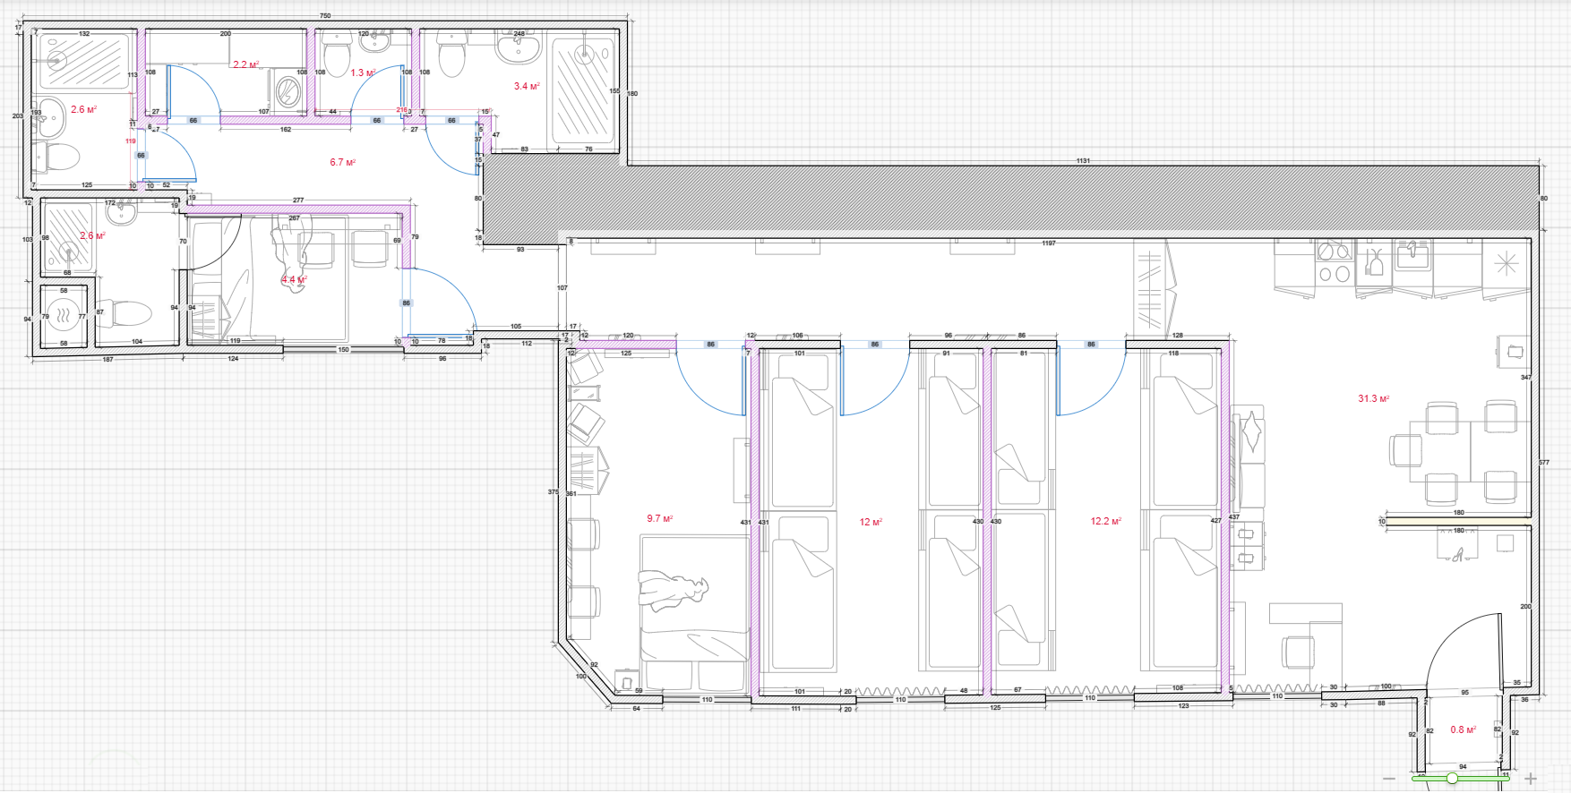Select the toilet in the 1.3 м² room

click(336, 55)
